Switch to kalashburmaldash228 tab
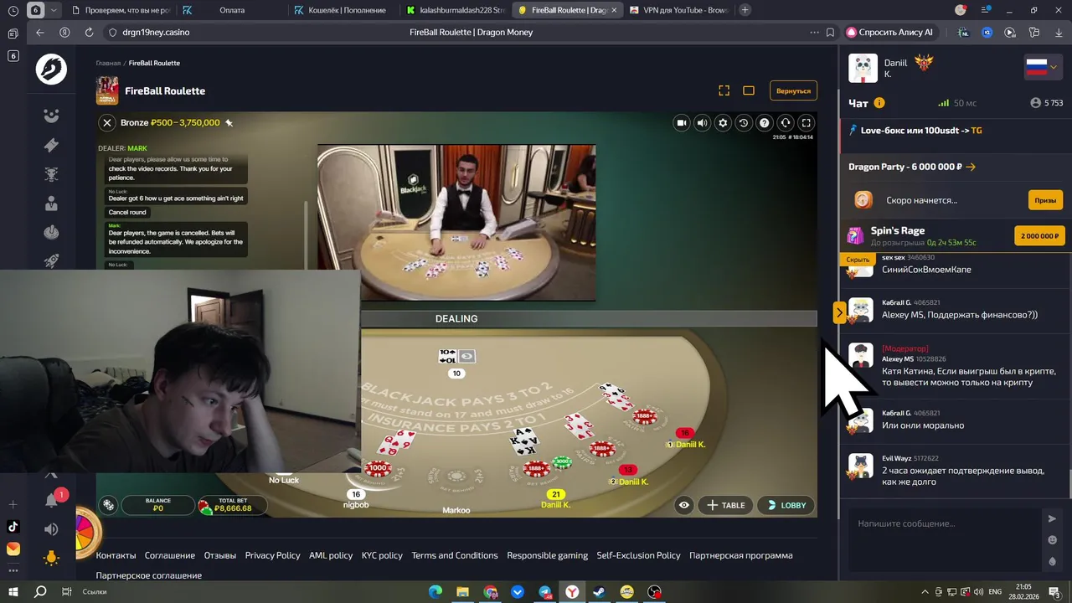Viewport: 1072px width, 603px height. click(455, 10)
